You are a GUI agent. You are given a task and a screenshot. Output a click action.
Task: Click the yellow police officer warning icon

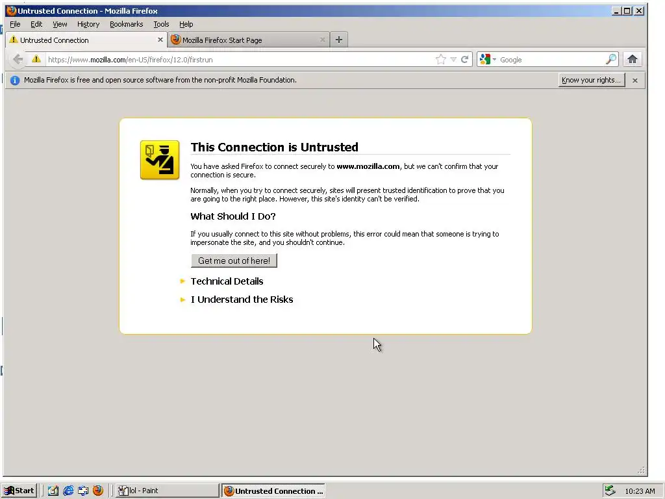point(160,160)
